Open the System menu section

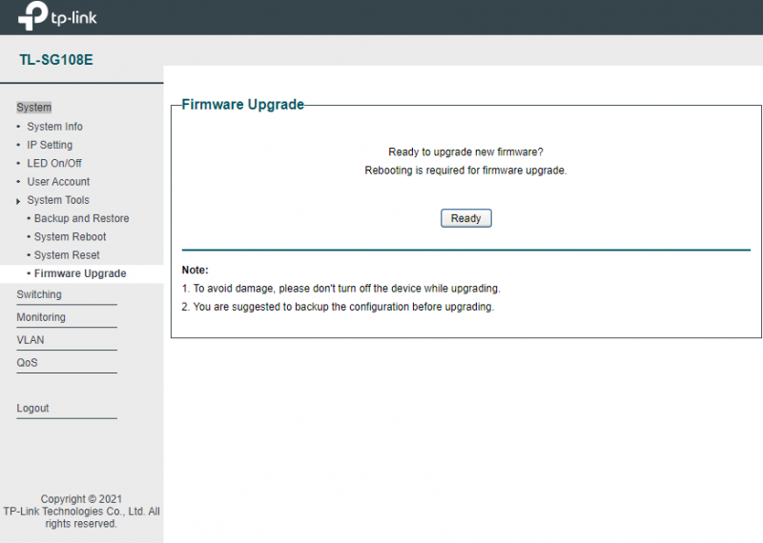click(34, 108)
